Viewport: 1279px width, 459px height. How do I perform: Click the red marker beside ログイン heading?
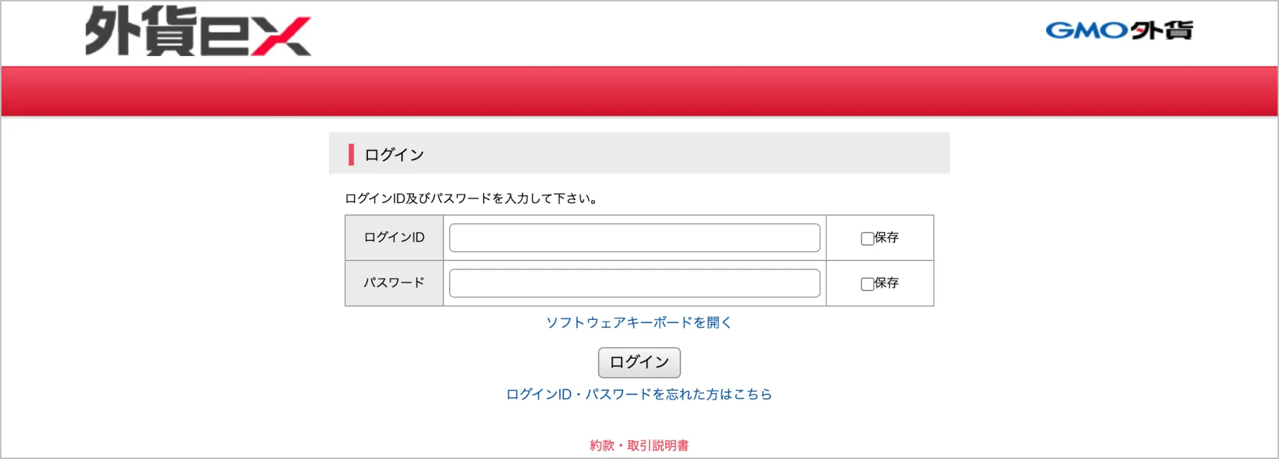[x=351, y=154]
